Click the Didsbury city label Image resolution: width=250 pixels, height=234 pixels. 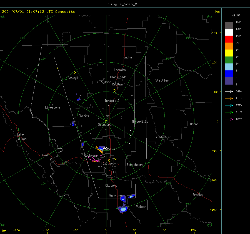click(x=105, y=125)
